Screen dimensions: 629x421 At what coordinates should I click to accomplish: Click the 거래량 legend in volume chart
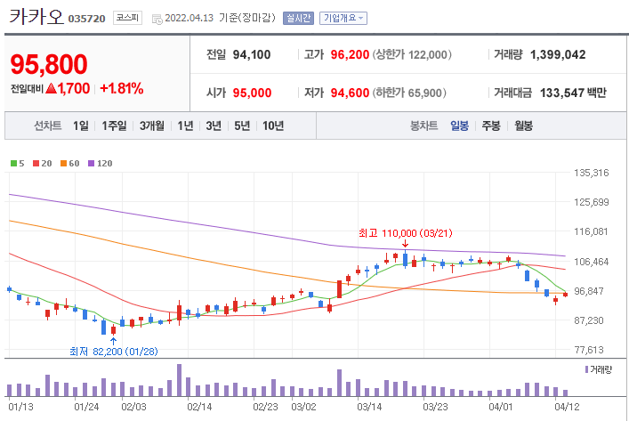(x=599, y=369)
